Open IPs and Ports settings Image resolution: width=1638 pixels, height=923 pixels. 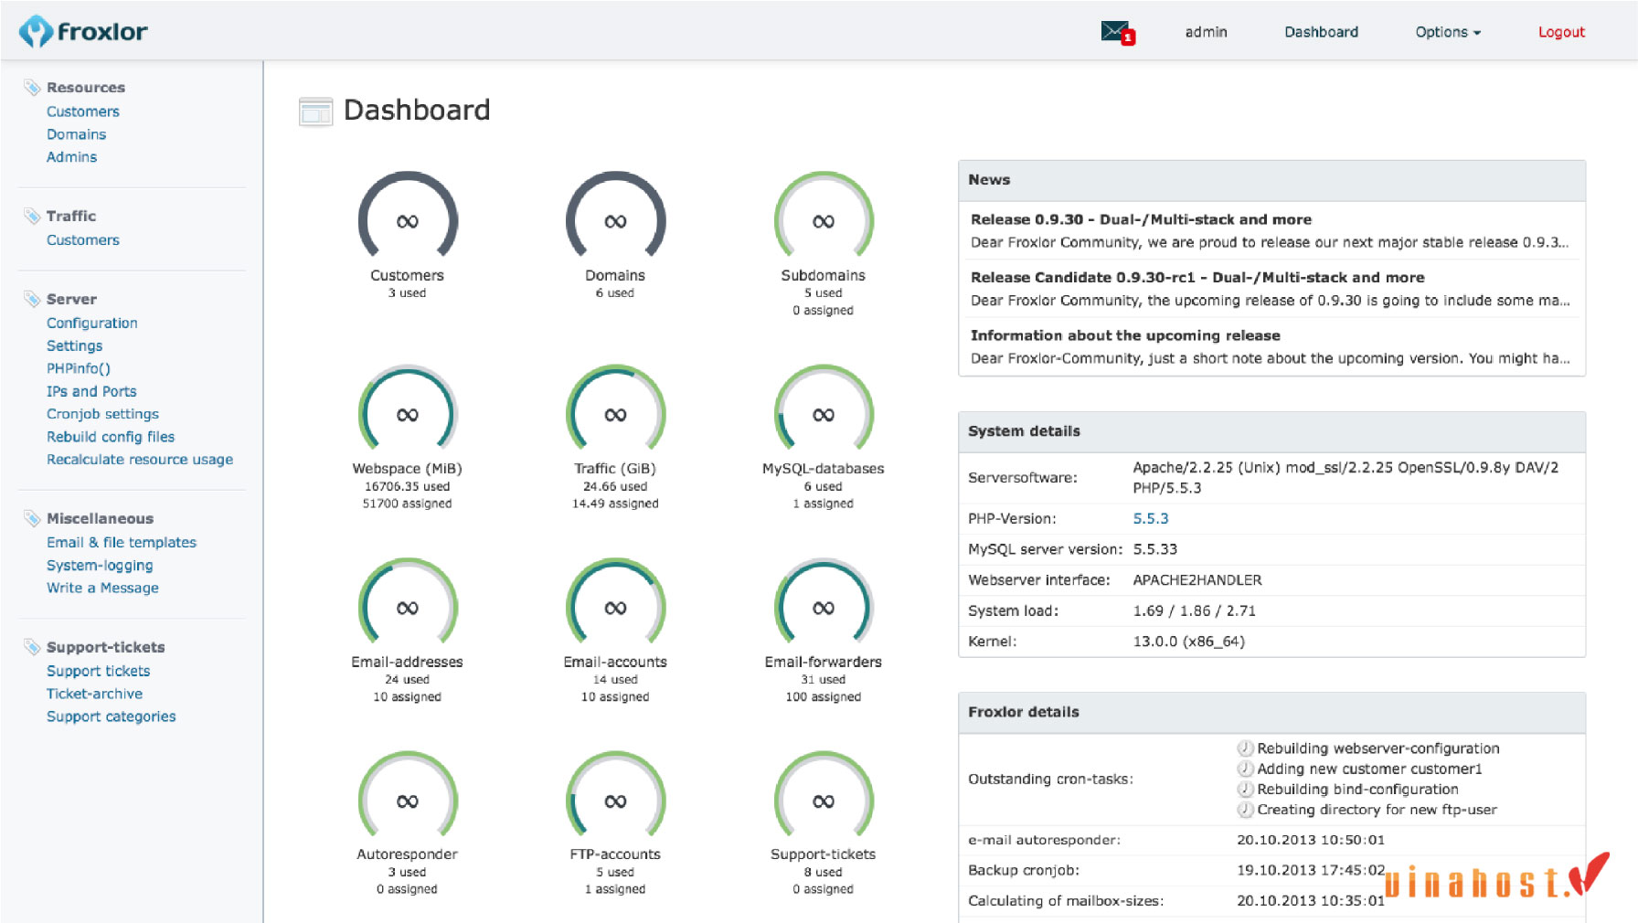91,392
